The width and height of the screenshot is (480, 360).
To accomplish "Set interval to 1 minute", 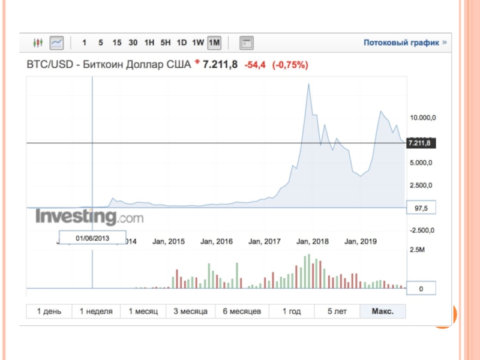I will (85, 43).
